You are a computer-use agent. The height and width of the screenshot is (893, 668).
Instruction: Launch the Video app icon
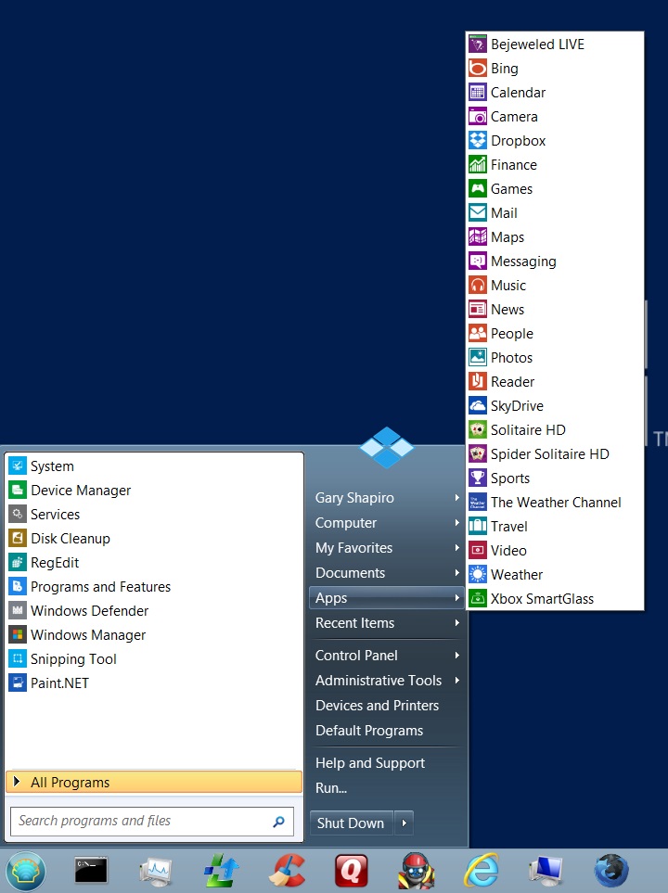pyautogui.click(x=478, y=551)
